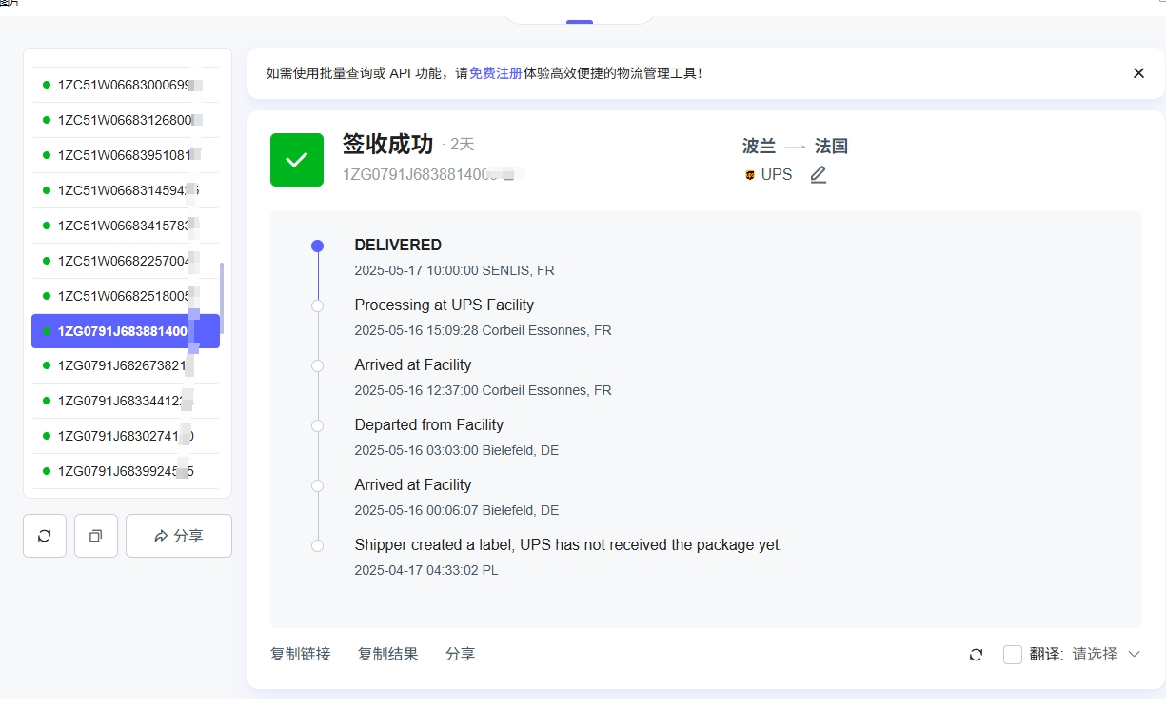Select tracking number 1ZG0791J6838814000 in sidebar
The width and height of the screenshot is (1166, 709).
click(x=125, y=330)
